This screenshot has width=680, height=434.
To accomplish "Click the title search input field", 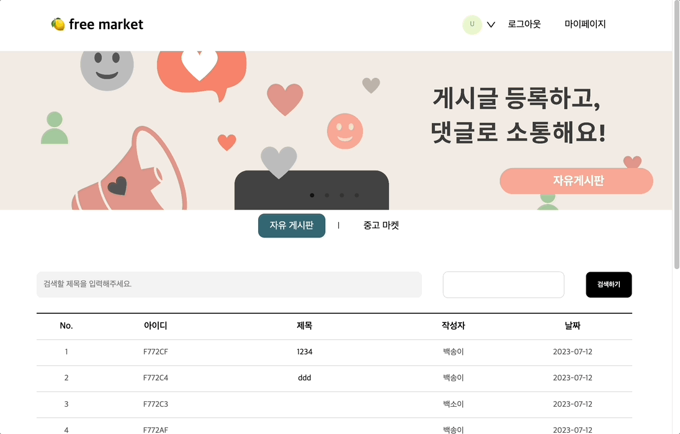I will [230, 285].
